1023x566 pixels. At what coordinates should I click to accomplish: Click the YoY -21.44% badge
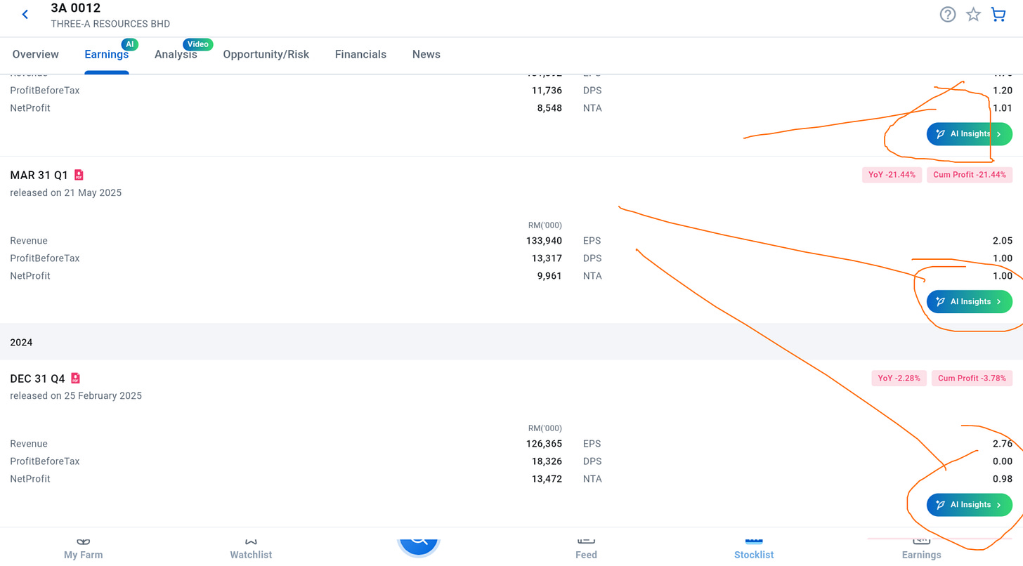[892, 175]
